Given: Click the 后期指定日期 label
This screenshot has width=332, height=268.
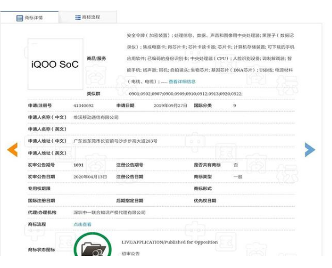Looking at the screenshot, I should point(130,201).
